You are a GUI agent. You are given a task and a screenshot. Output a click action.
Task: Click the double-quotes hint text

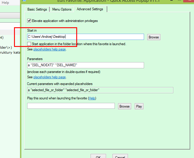coord(64,72)
